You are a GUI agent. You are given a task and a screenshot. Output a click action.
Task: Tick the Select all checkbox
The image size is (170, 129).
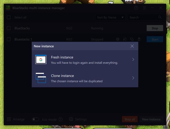[x=9, y=17]
